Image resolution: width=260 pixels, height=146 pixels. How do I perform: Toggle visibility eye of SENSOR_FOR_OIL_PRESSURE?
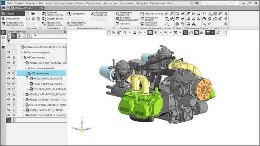(9, 89)
